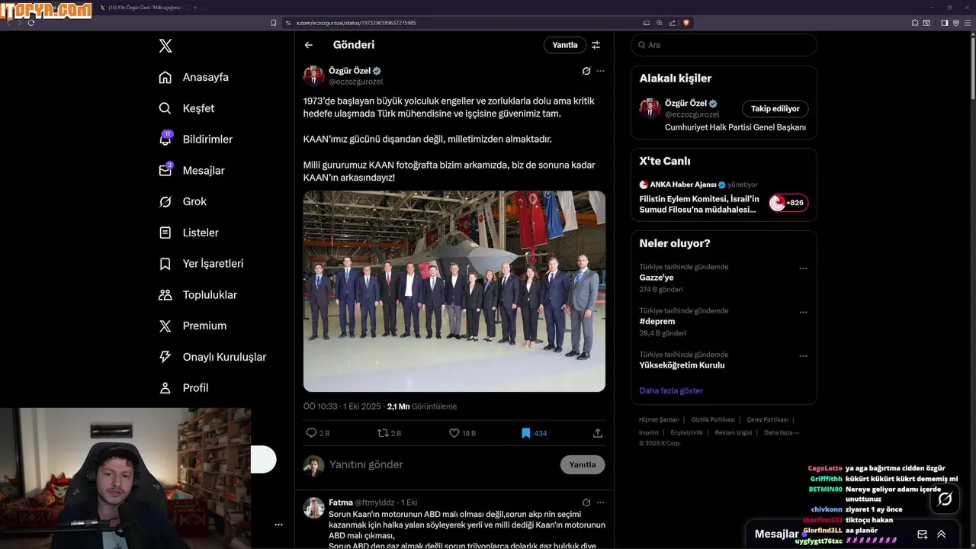Open Keşfet in the sidebar
The width and height of the screenshot is (976, 549).
point(187,108)
